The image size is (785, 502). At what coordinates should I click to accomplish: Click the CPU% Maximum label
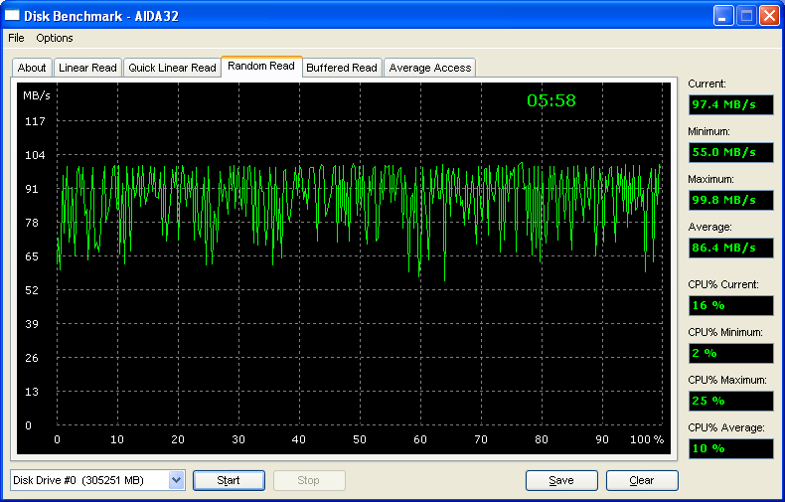727,381
